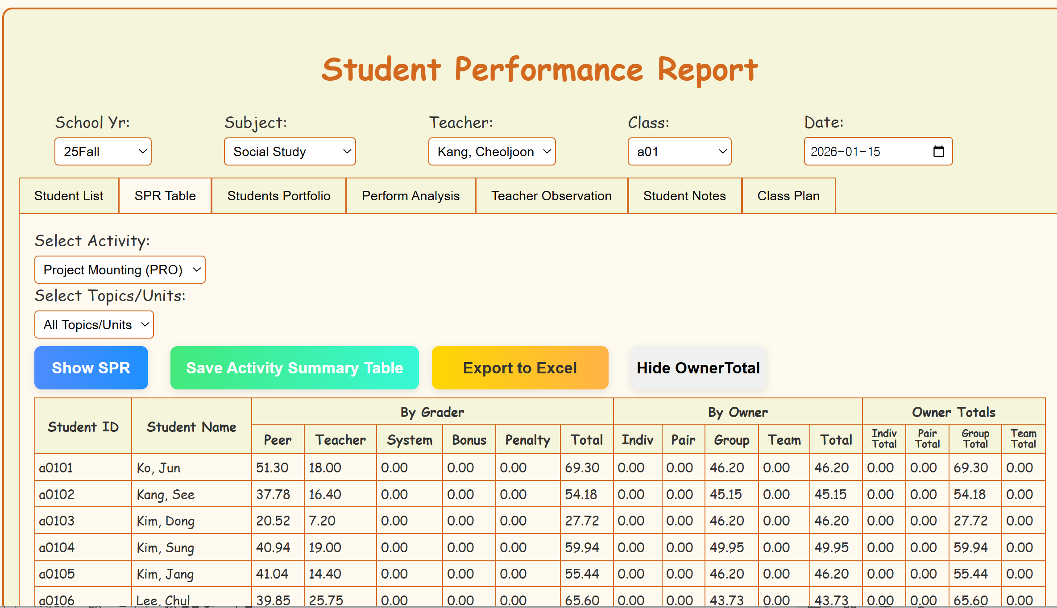Open the Class Plan tab
The height and width of the screenshot is (608, 1057).
788,196
